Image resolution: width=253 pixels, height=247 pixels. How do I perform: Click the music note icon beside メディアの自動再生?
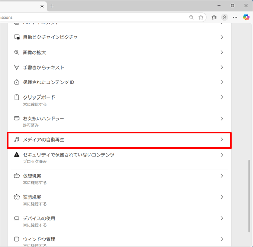pos(17,139)
